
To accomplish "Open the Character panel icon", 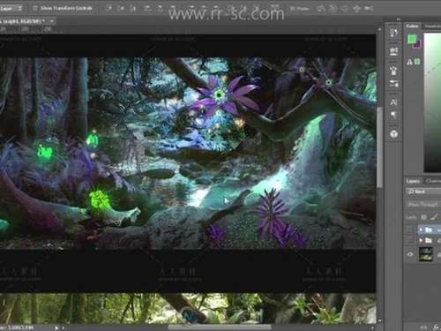I will tap(393, 102).
